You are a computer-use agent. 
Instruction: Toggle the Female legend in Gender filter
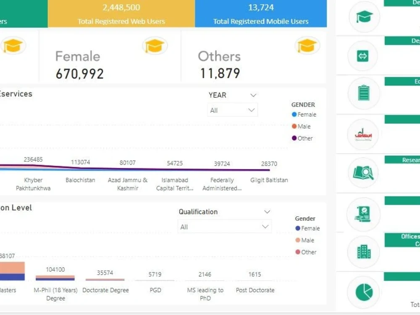304,114
